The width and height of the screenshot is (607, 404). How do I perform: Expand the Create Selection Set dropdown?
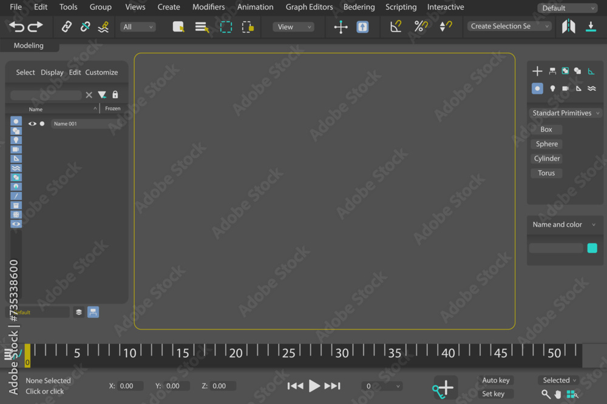[x=509, y=26]
